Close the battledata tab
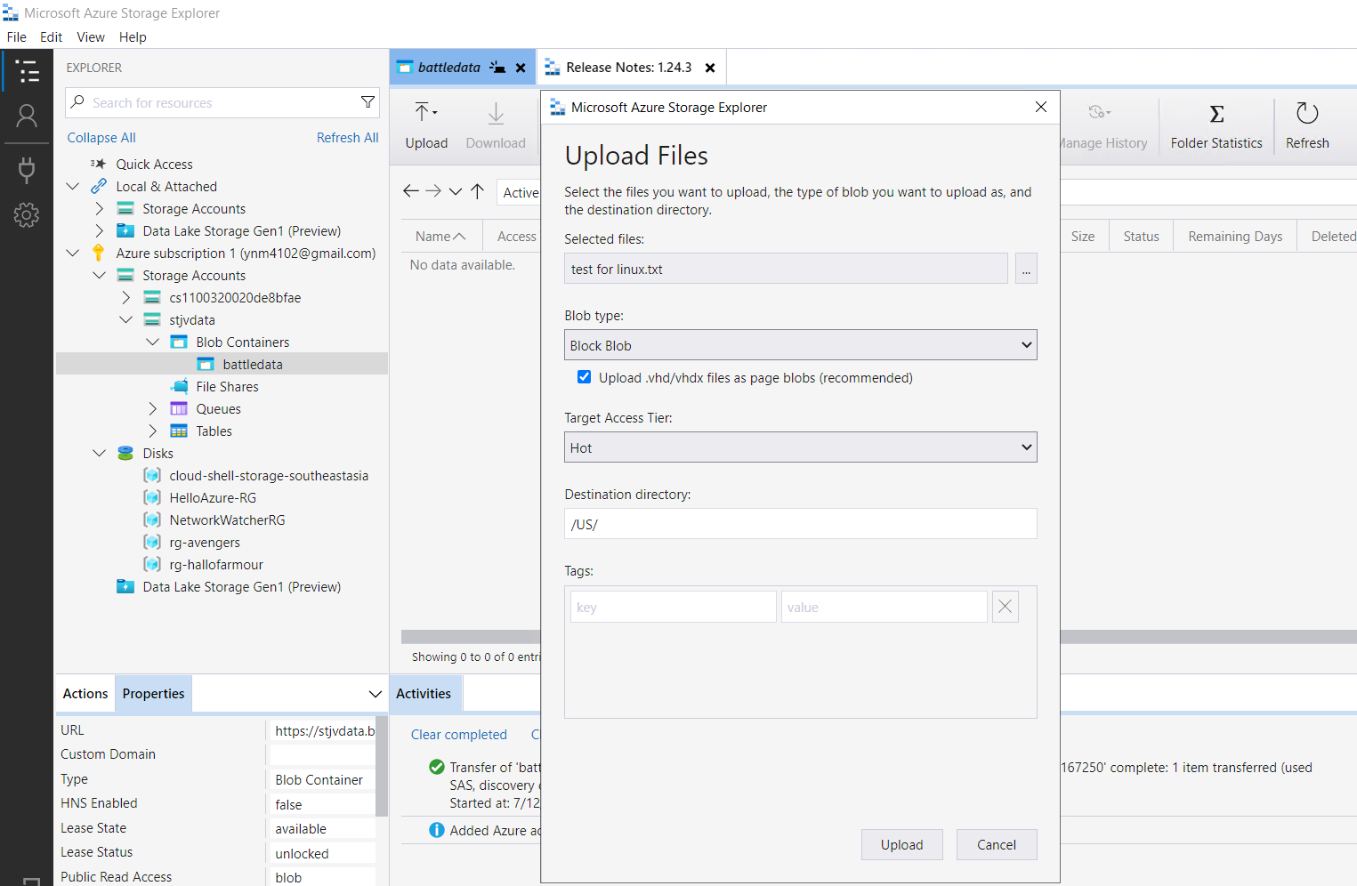This screenshot has width=1357, height=886. coord(521,68)
